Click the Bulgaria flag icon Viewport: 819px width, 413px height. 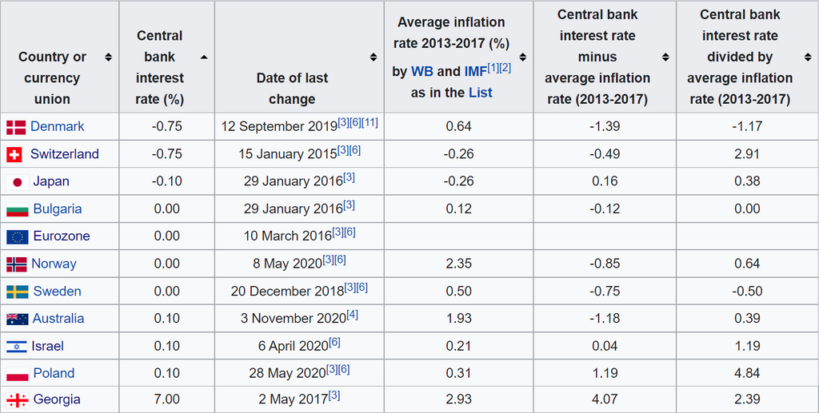17,209
